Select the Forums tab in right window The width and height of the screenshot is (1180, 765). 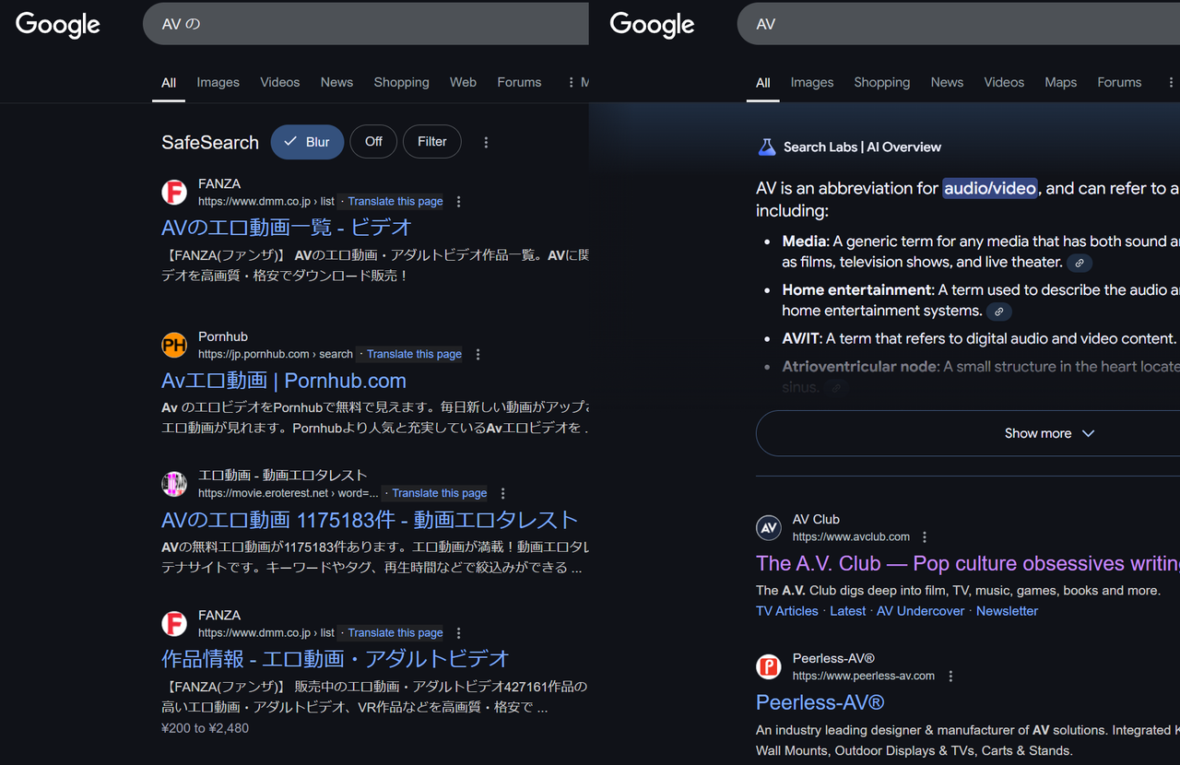(1119, 82)
